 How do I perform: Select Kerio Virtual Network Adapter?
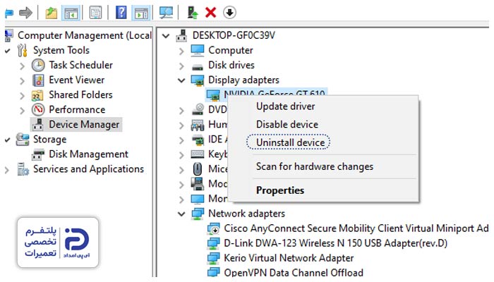pos(289,258)
